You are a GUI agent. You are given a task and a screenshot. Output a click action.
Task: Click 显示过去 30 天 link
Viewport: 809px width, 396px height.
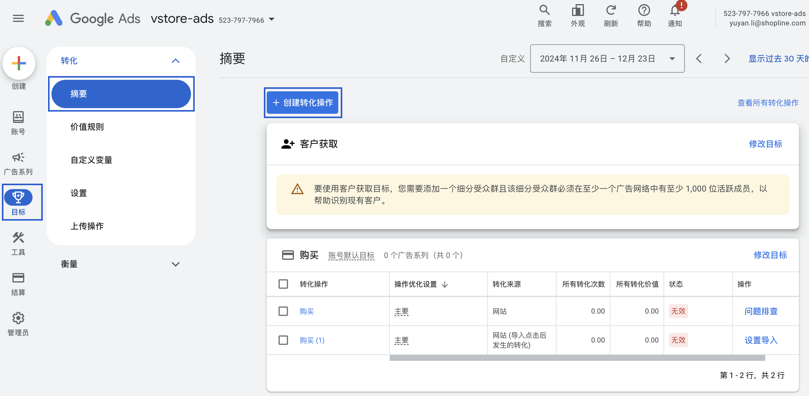point(778,59)
